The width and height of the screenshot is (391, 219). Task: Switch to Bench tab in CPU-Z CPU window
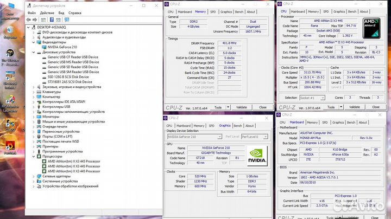(352, 11)
